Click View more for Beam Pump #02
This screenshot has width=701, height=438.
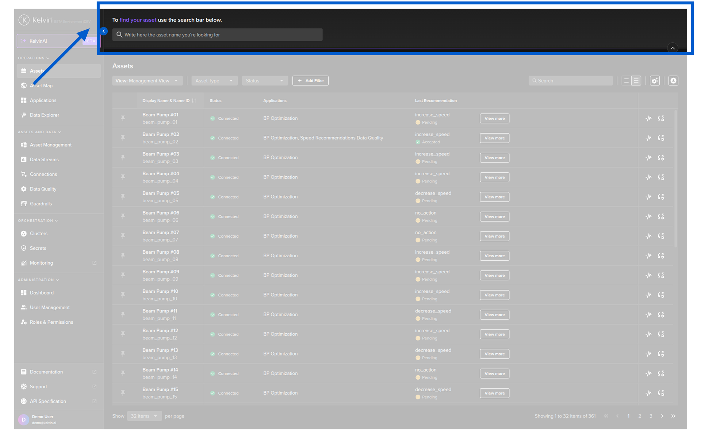[x=494, y=138]
